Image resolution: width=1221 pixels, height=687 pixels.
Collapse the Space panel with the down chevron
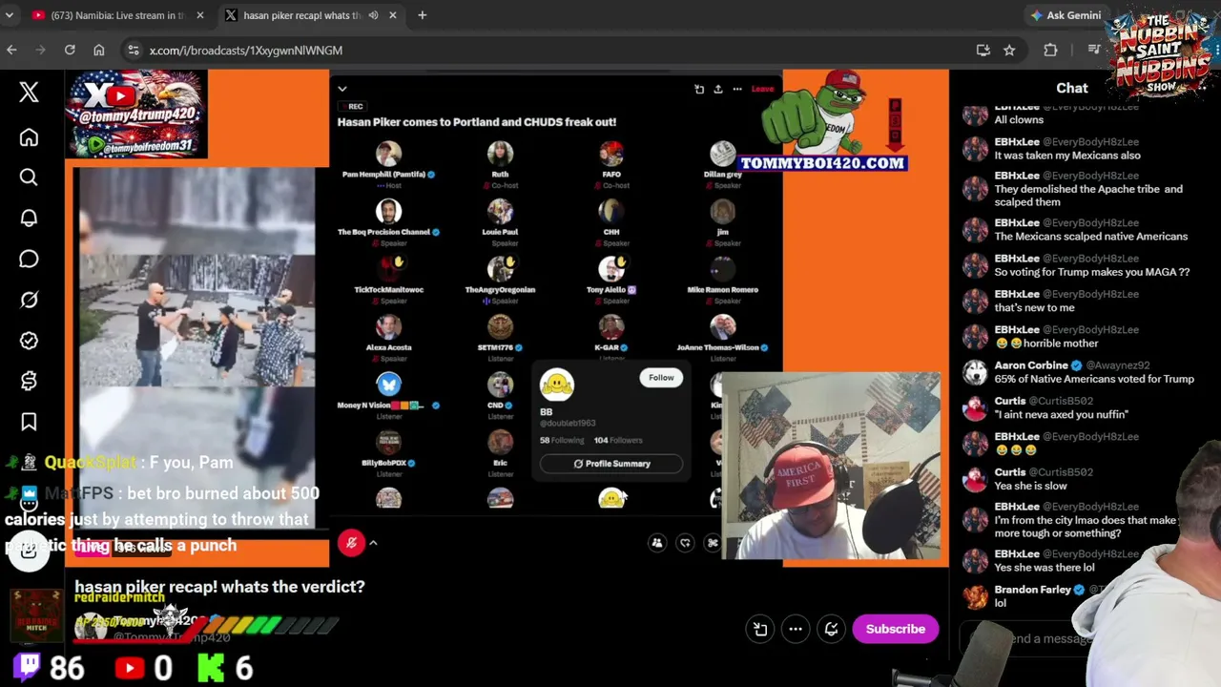(x=342, y=89)
